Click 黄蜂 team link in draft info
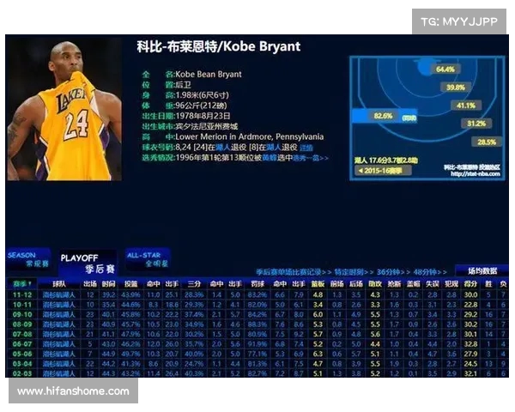The image size is (515, 412). [x=269, y=158]
